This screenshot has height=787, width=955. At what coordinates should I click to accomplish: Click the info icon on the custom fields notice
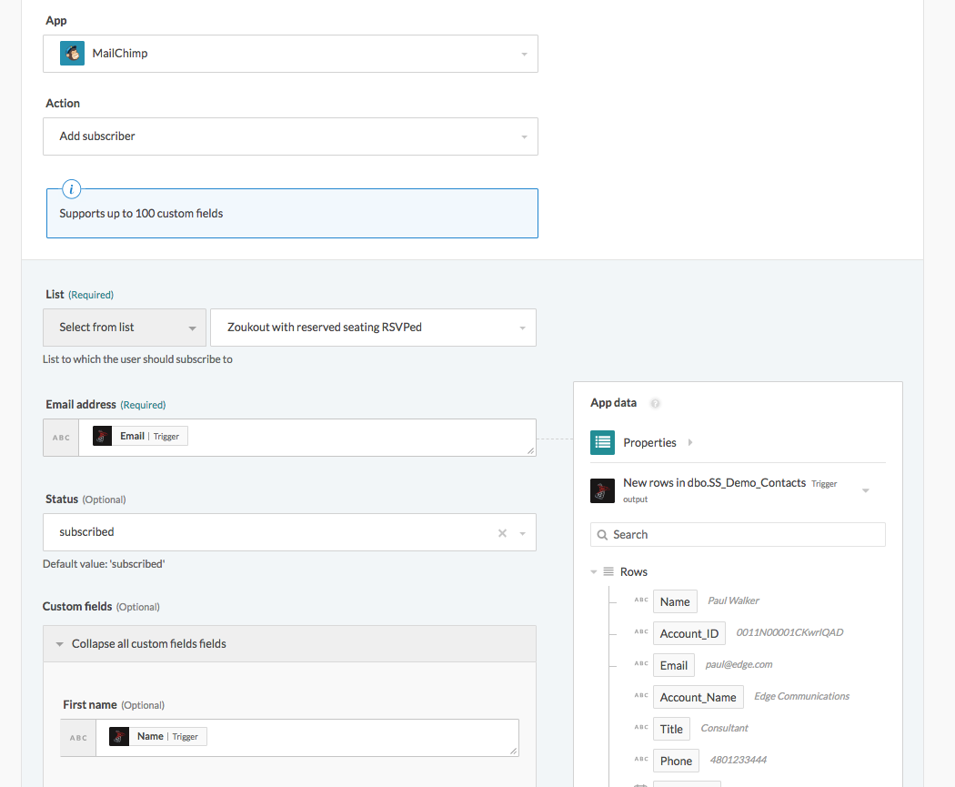pyautogui.click(x=71, y=189)
